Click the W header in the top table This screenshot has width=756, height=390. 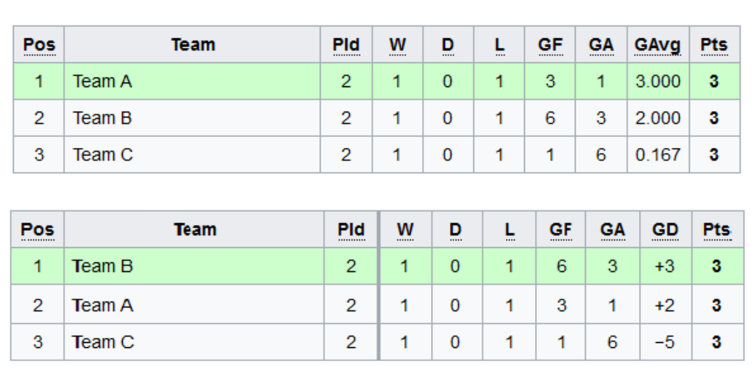(x=397, y=45)
